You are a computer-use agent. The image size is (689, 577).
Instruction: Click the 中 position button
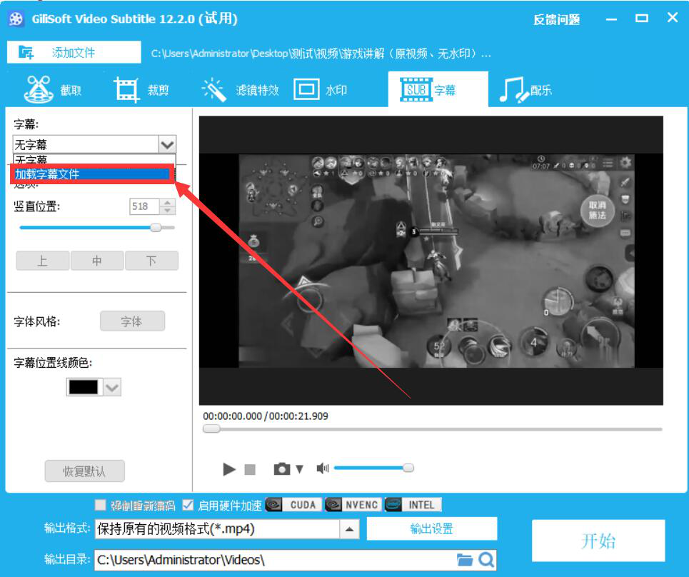tap(97, 261)
